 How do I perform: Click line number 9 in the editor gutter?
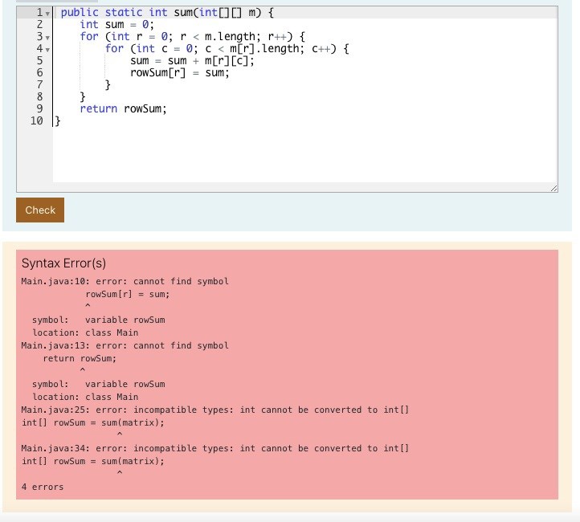pyautogui.click(x=38, y=109)
